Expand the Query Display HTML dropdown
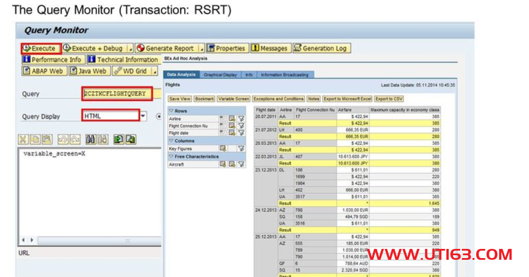529x277 pixels. click(x=143, y=116)
